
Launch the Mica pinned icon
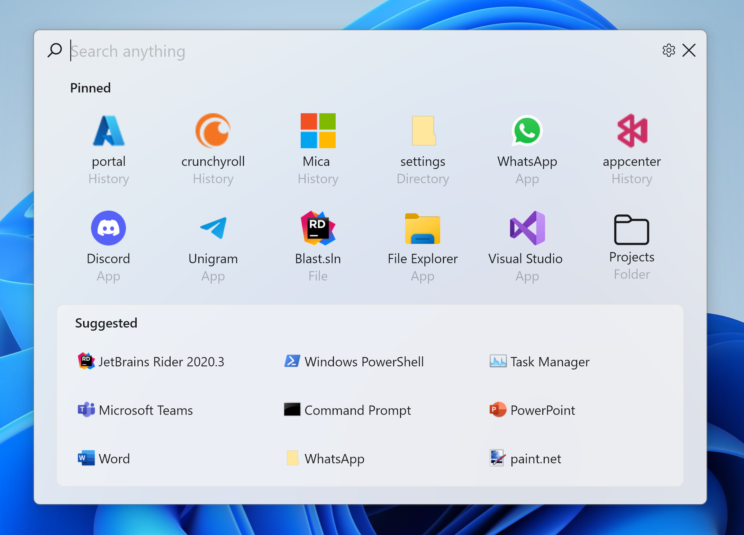[x=318, y=131]
